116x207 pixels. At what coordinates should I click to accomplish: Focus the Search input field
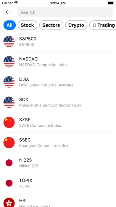point(65,12)
